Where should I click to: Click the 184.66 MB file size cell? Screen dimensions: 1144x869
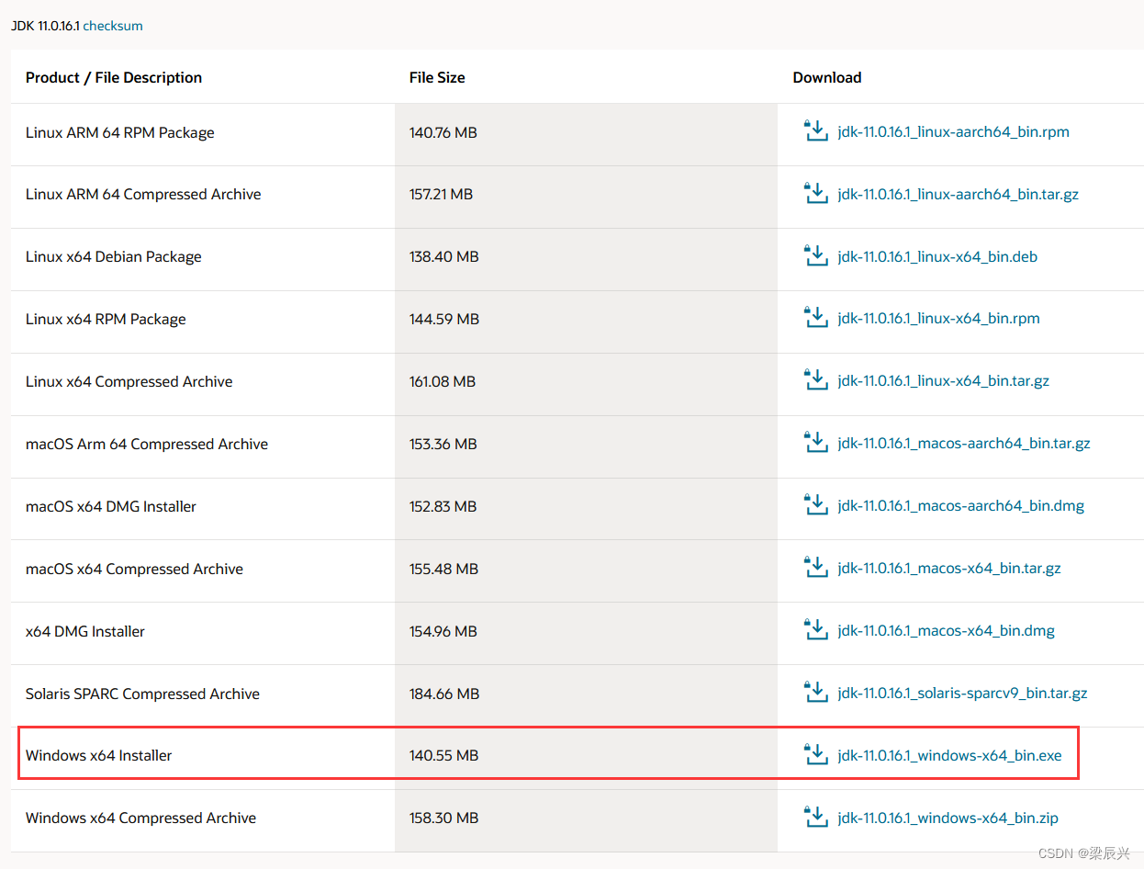click(586, 694)
